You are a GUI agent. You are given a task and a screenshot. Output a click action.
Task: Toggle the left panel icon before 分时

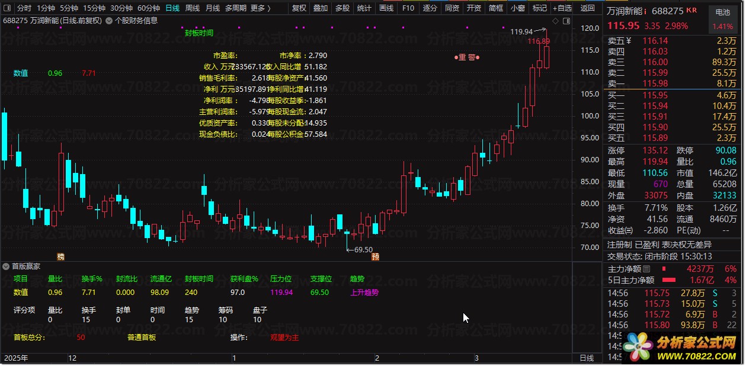point(8,8)
